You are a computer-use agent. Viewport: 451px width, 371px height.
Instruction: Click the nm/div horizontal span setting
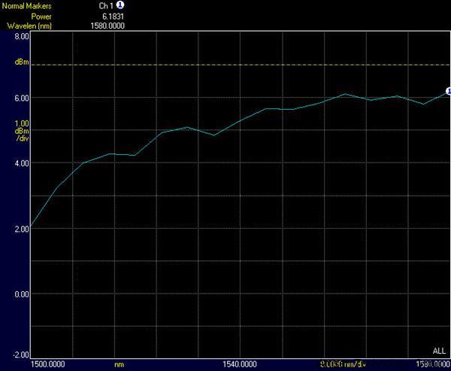click(344, 364)
